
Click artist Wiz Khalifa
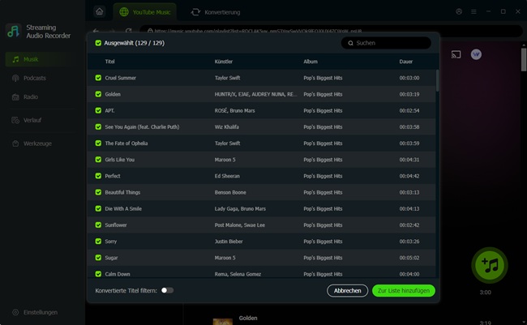pos(227,126)
